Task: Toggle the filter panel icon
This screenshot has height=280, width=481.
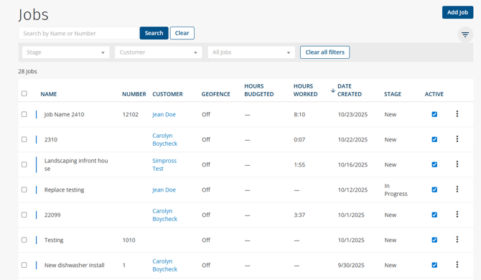Action: (x=465, y=34)
